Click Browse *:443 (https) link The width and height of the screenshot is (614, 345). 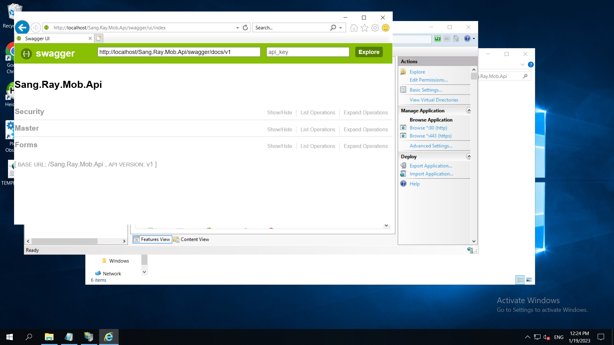pos(430,136)
